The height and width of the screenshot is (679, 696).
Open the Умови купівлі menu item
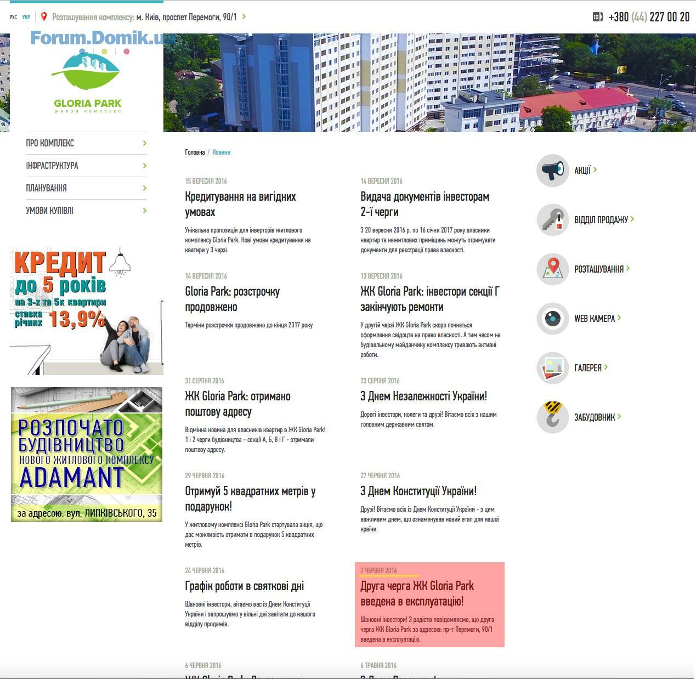pos(49,211)
